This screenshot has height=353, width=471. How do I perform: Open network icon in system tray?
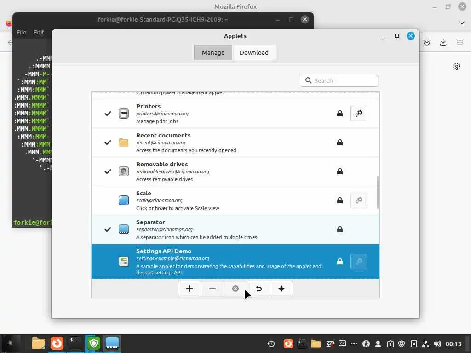tap(425, 344)
